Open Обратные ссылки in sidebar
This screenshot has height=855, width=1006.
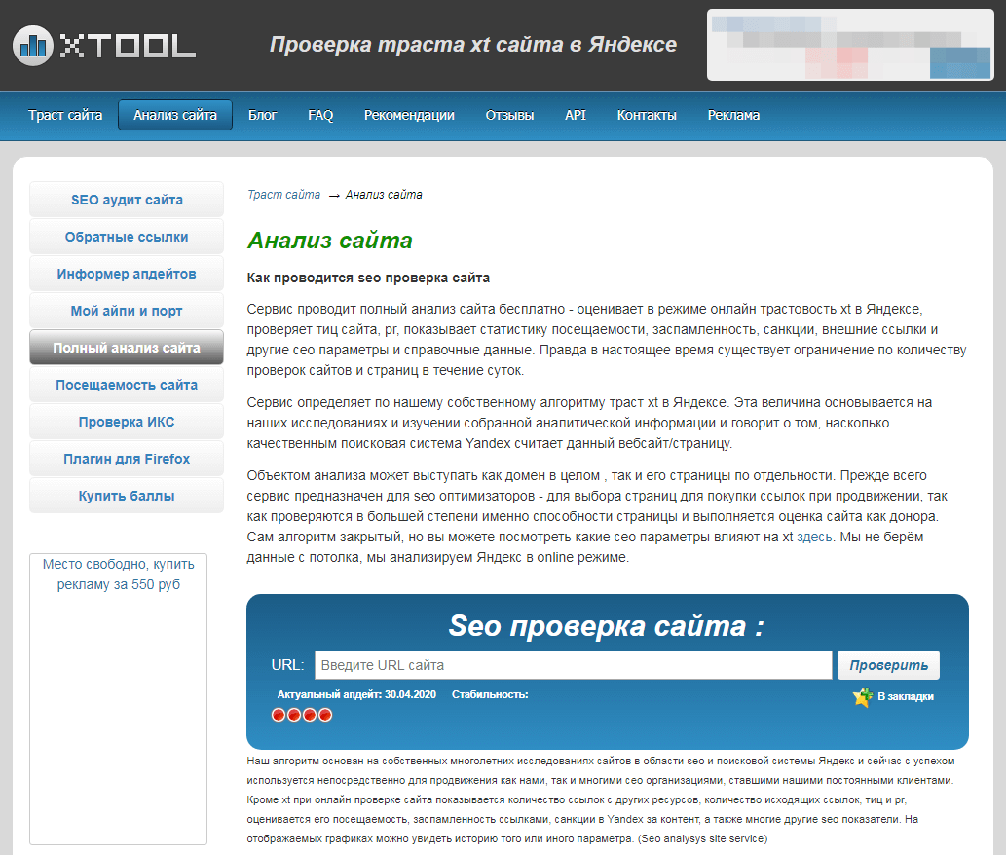coord(127,237)
